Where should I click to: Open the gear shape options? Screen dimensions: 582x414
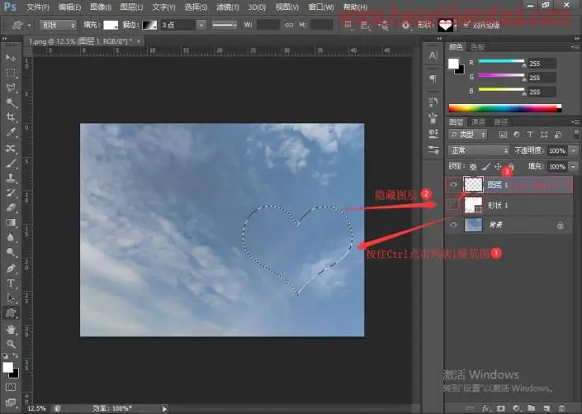pyautogui.click(x=405, y=26)
